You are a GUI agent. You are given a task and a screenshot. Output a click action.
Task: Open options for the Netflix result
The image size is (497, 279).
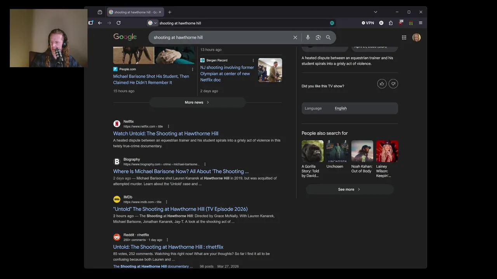click(x=169, y=126)
